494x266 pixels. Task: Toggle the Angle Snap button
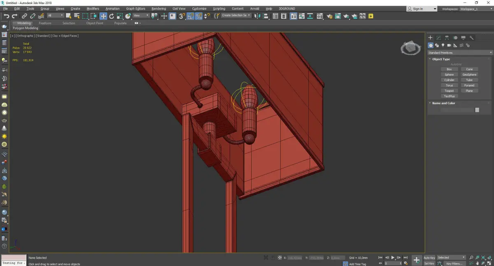click(191, 16)
